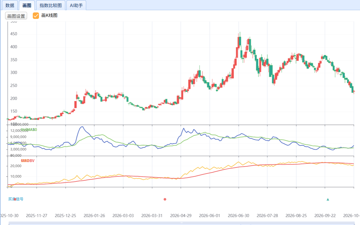
Task: Click the red signal dot near 2025-10-30
Action: coord(15,199)
